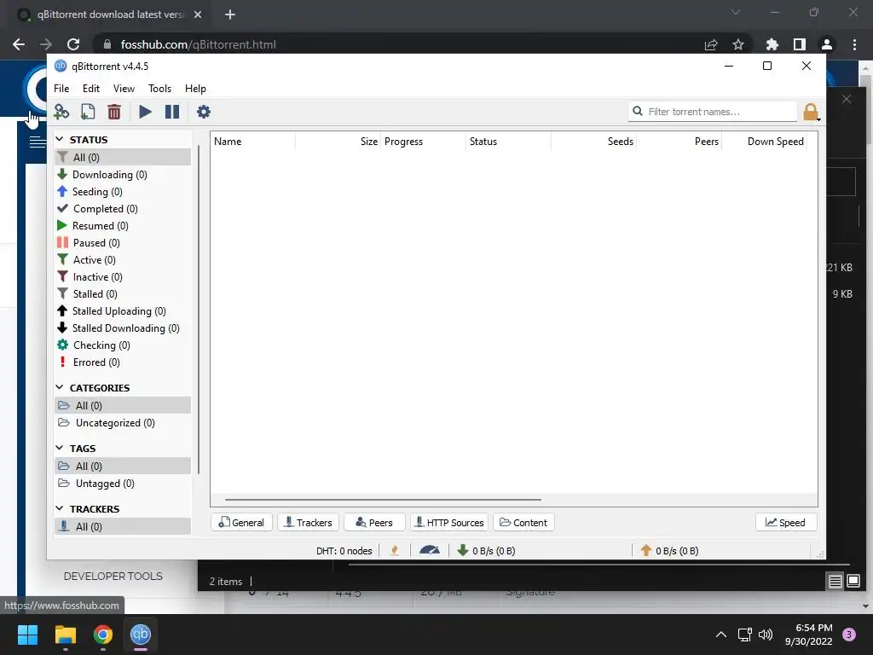Open the Speed graph tab

coord(785,523)
